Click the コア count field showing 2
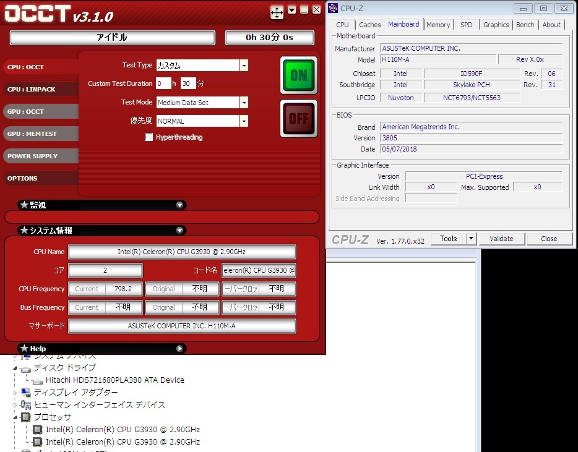Image resolution: width=578 pixels, height=452 pixels. (105, 270)
